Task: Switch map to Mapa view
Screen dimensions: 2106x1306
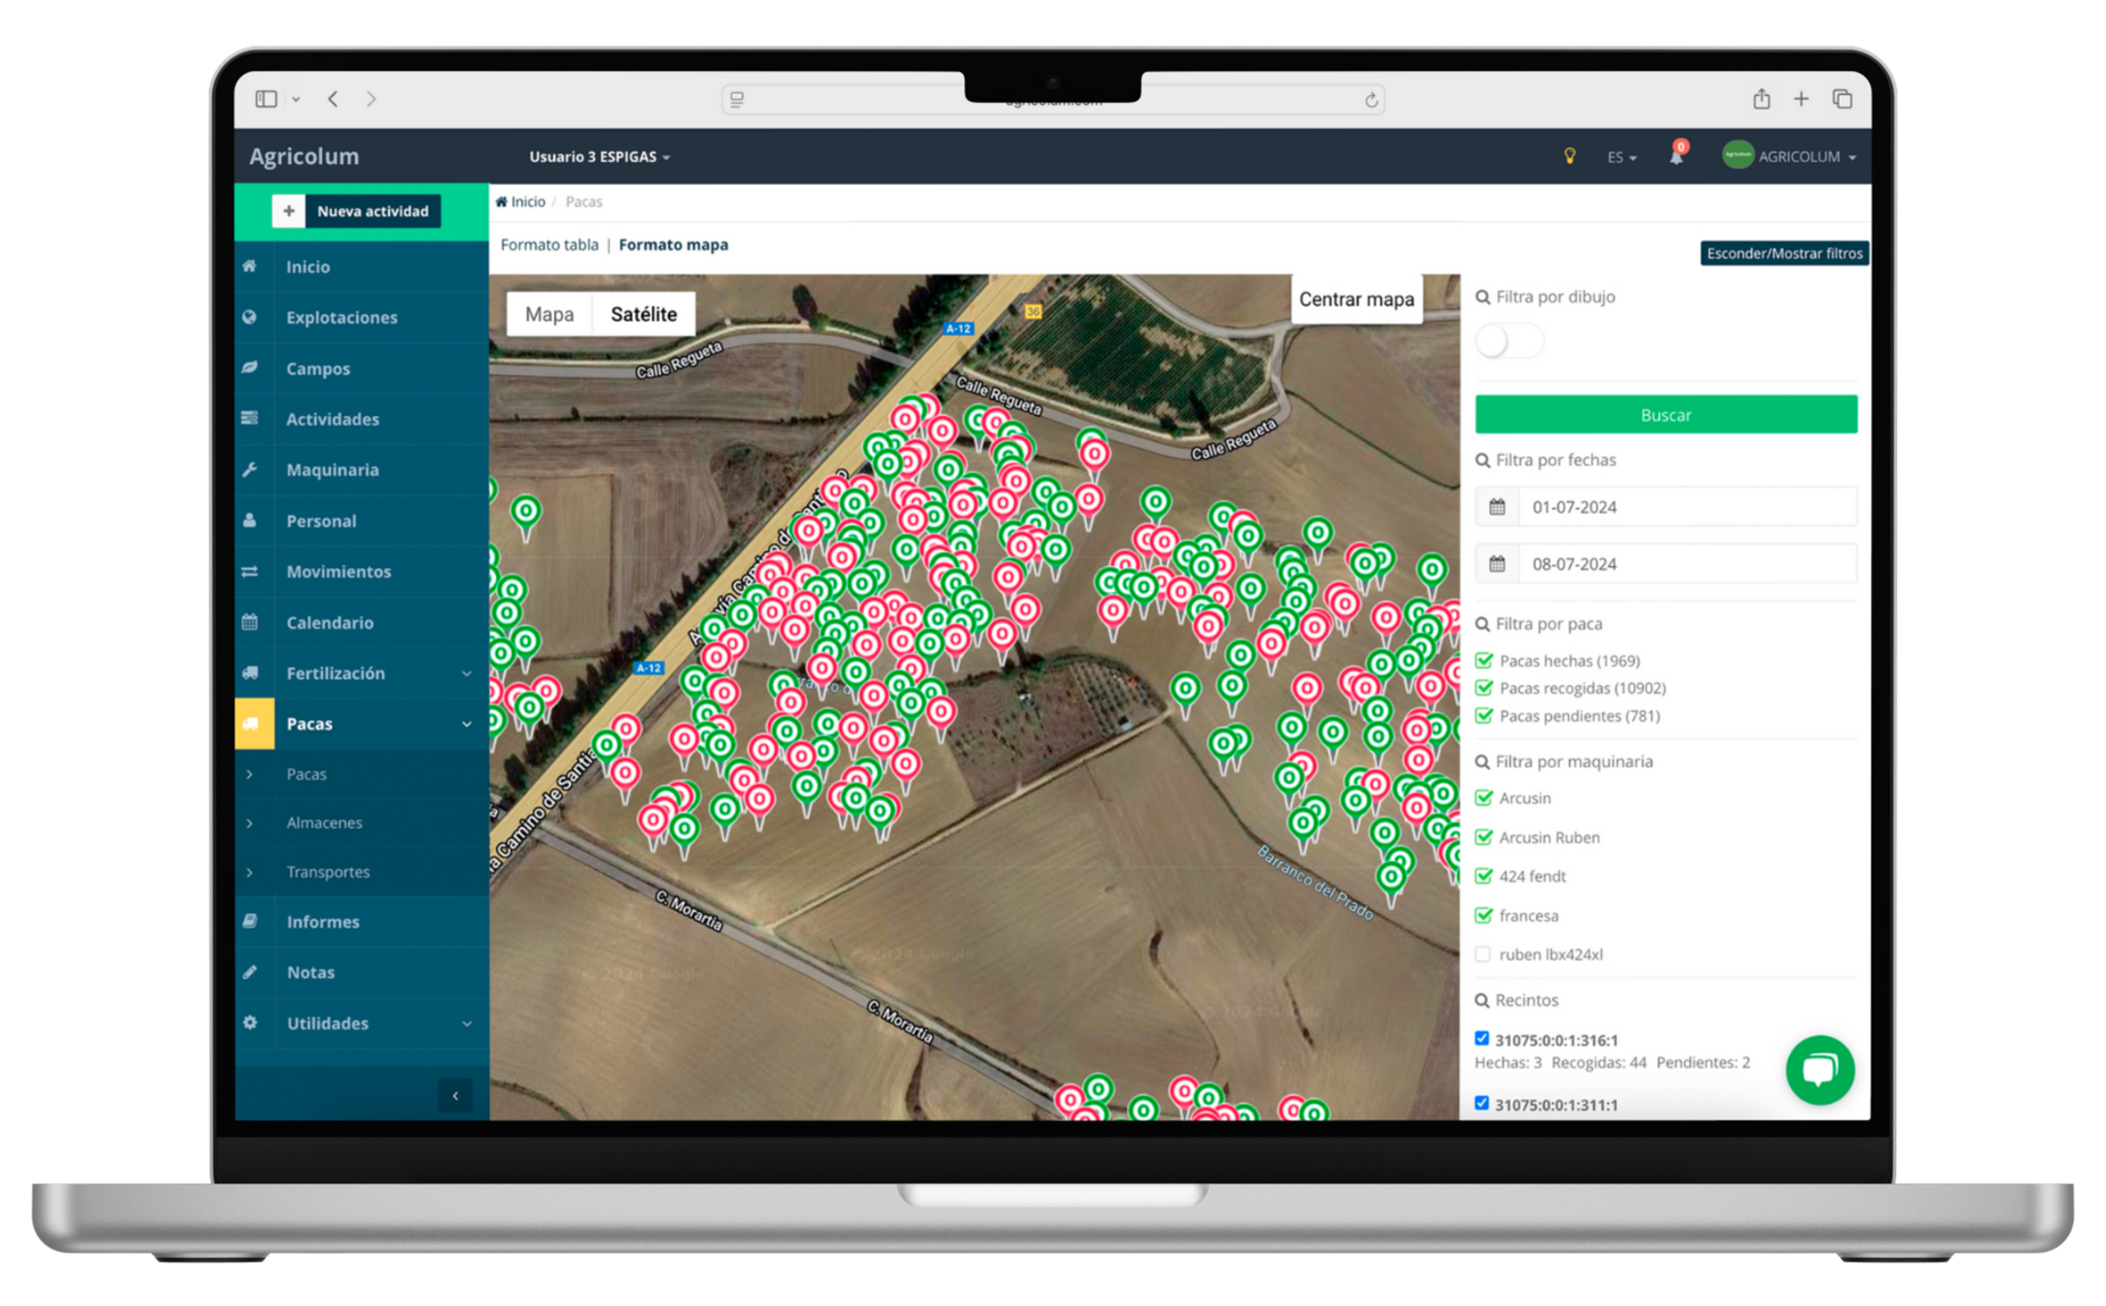Action: coord(549,314)
